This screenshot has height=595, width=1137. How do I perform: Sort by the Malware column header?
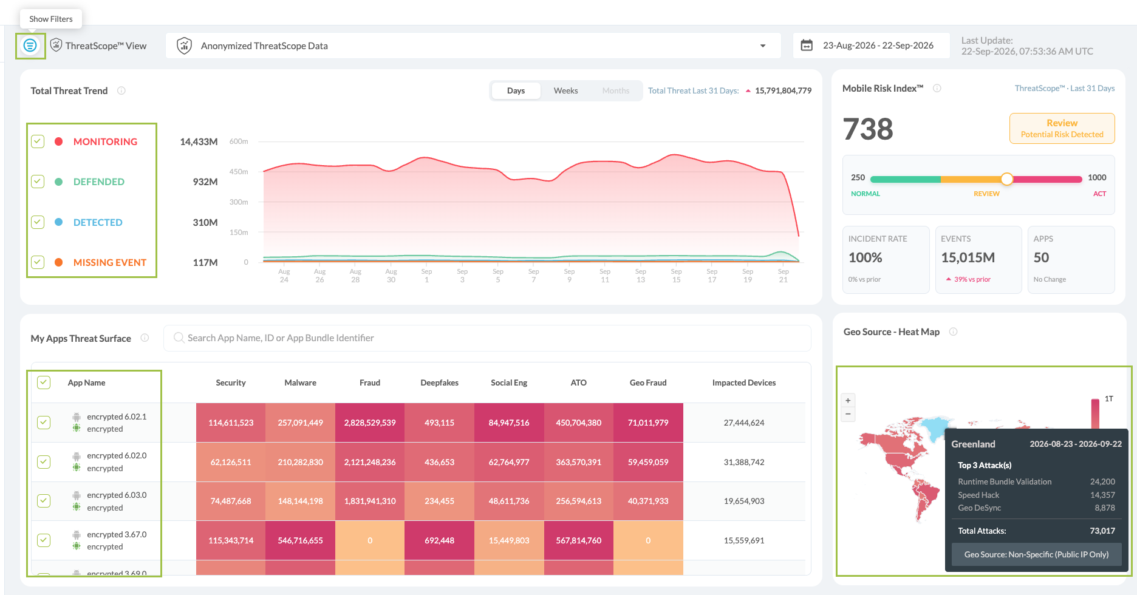pyautogui.click(x=300, y=382)
